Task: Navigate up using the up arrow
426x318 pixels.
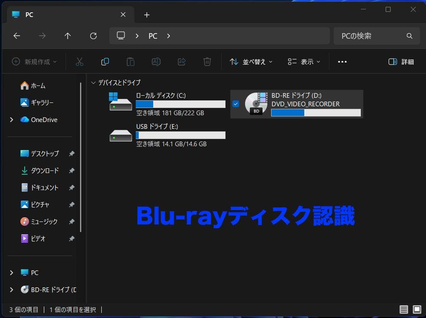Action: [x=68, y=36]
